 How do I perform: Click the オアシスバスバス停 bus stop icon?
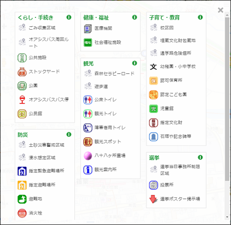(22, 100)
